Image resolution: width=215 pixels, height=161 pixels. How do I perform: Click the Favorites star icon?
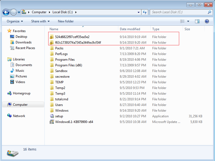coord(9,31)
